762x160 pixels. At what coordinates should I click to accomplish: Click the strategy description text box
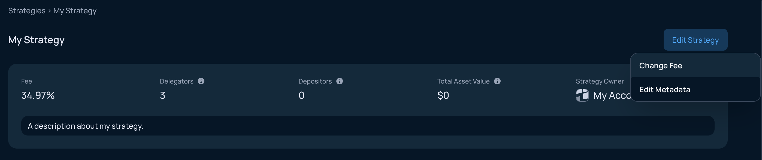[368, 126]
